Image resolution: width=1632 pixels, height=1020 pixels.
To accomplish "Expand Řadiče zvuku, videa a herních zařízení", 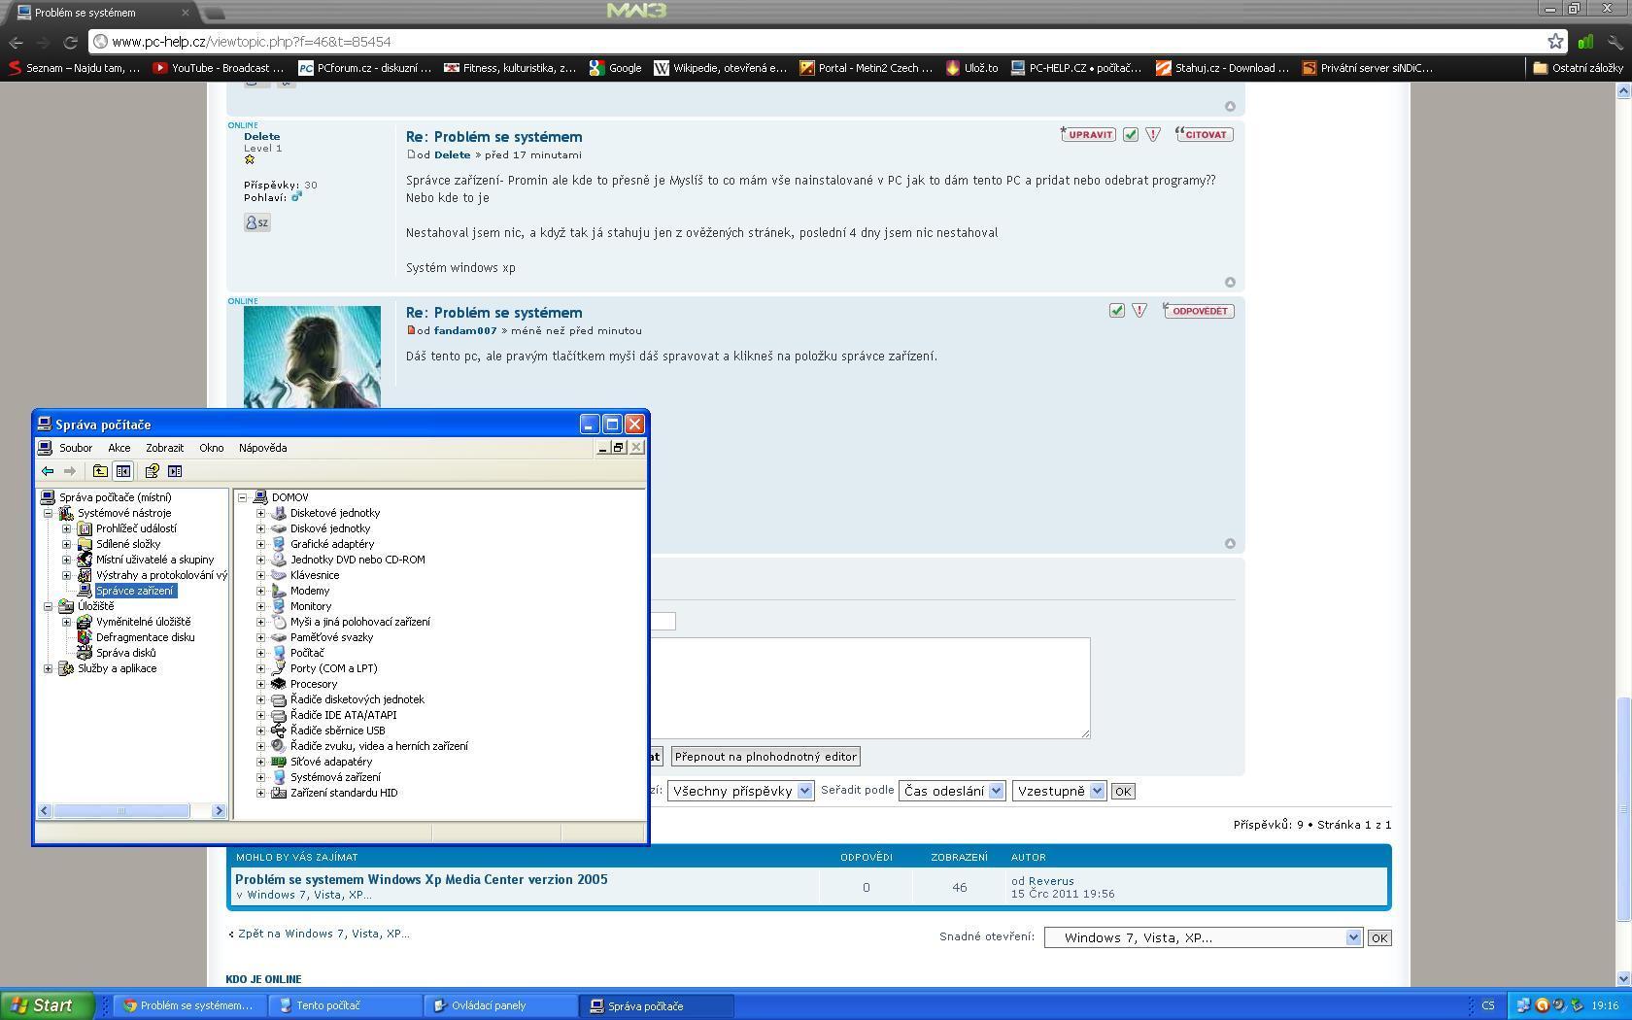I will point(260,746).
